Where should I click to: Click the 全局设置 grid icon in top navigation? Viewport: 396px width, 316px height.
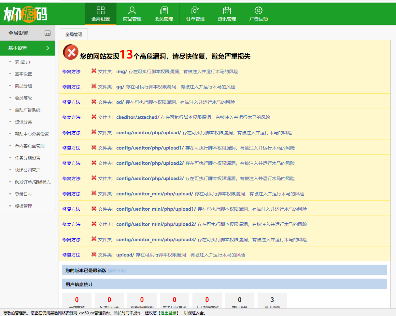coord(100,10)
